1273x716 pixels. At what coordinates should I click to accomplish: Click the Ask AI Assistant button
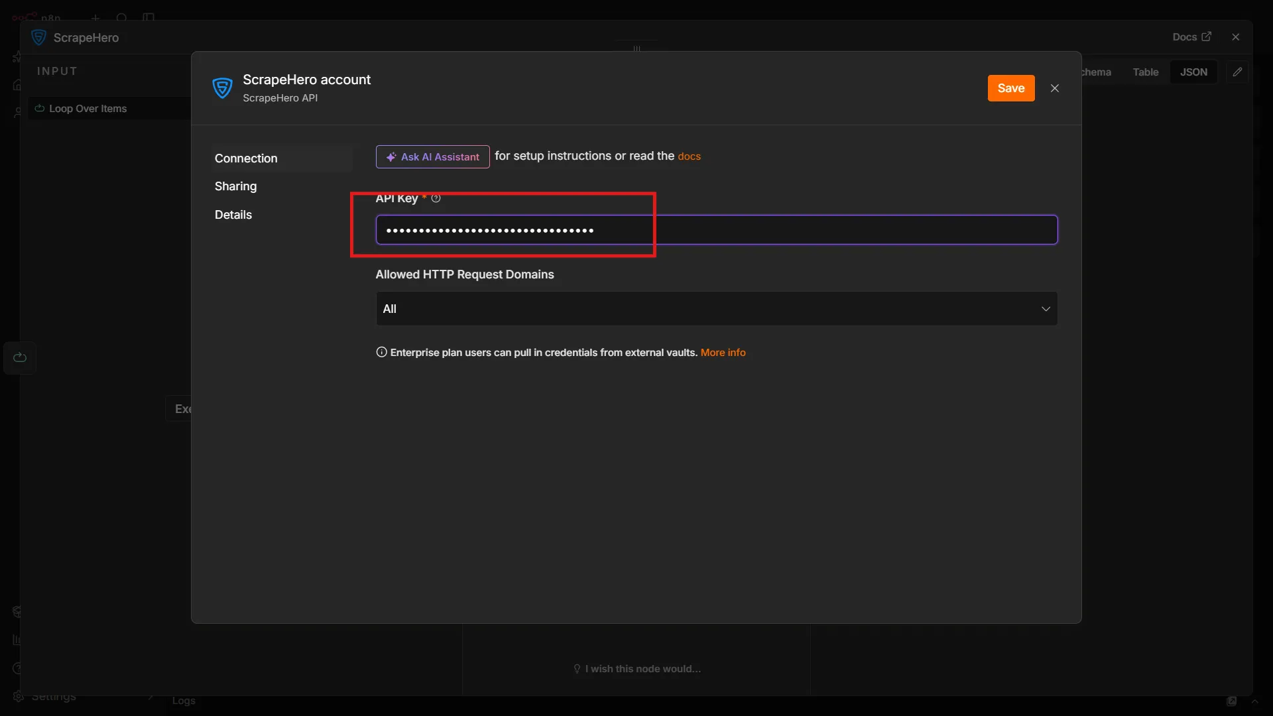[x=432, y=157]
